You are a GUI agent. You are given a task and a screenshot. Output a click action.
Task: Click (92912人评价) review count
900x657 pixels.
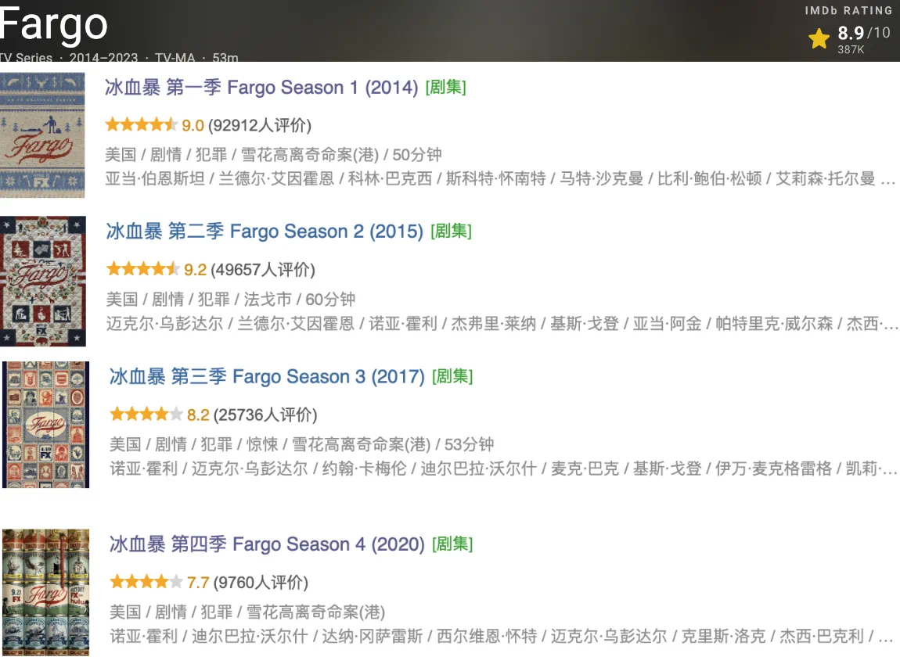260,125
